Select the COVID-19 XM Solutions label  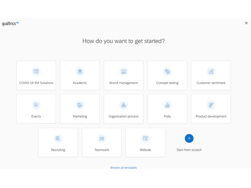click(36, 83)
